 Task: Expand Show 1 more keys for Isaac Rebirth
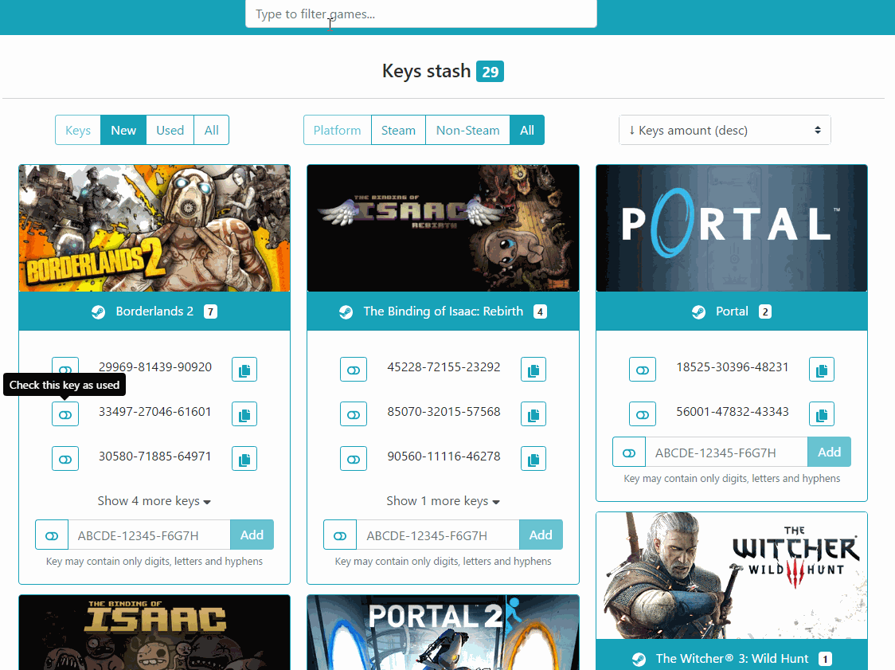pyautogui.click(x=443, y=501)
